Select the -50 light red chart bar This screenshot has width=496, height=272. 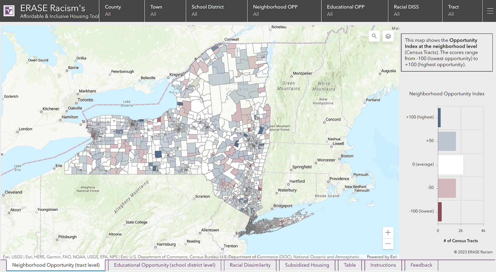point(447,188)
